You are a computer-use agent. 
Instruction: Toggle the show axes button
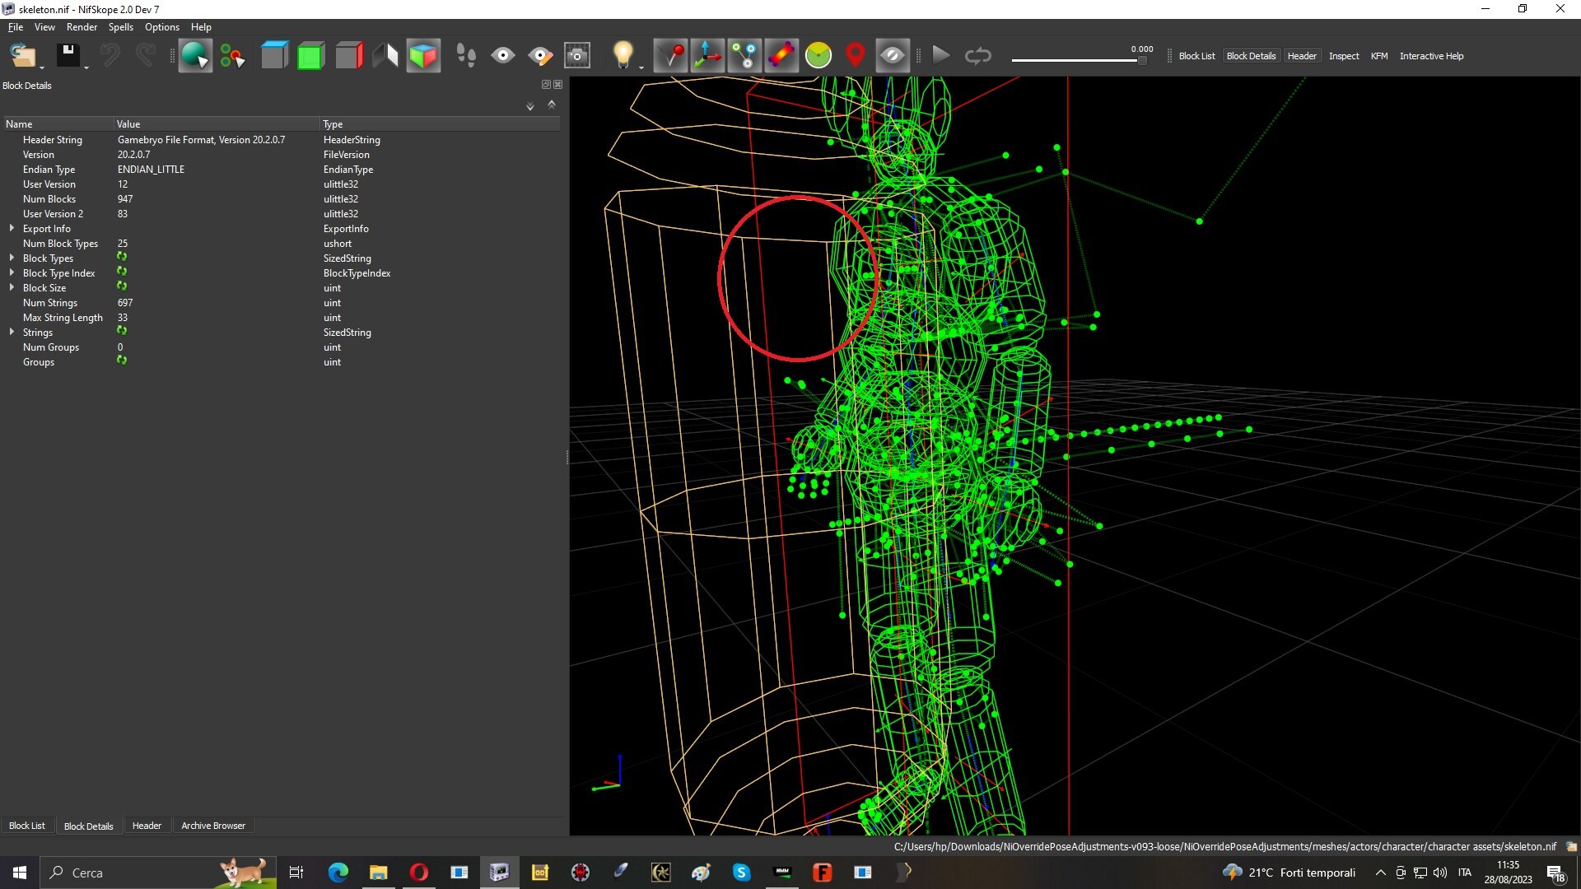(x=707, y=56)
